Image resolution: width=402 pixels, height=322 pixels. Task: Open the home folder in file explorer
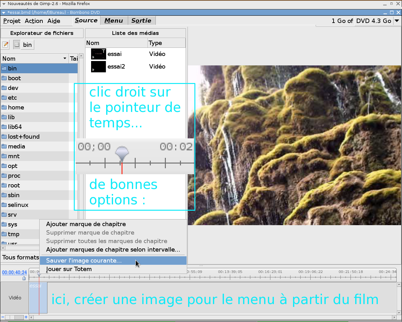[x=16, y=108]
